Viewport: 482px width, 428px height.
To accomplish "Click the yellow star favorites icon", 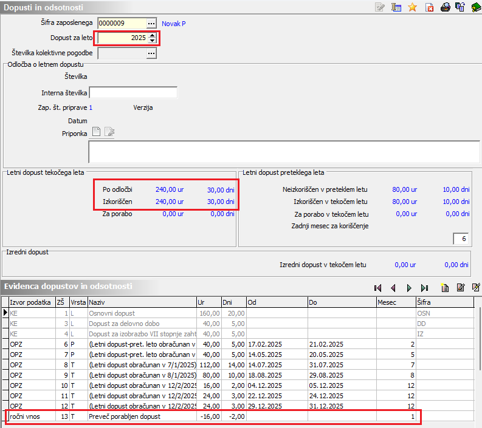I will 413,7.
